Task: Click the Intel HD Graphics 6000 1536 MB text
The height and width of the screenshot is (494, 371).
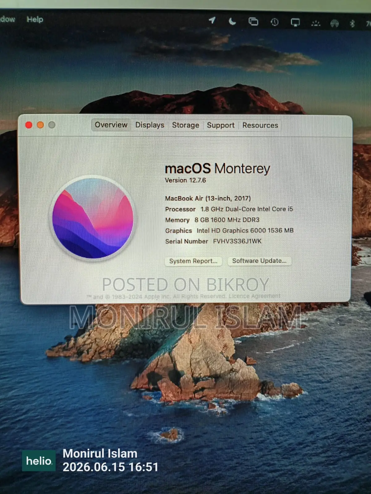Action: 245,230
